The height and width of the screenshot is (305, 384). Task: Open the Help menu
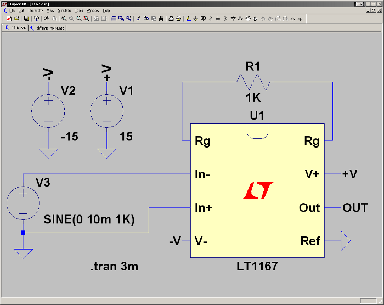pyautogui.click(x=106, y=10)
